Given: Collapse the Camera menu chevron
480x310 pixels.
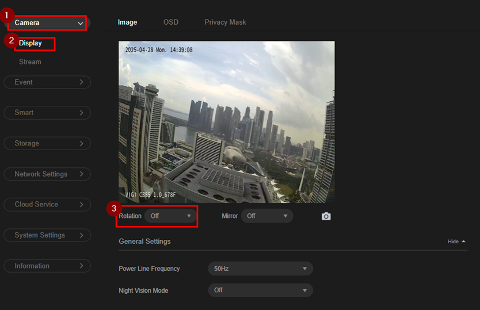Looking at the screenshot, I should coord(80,23).
